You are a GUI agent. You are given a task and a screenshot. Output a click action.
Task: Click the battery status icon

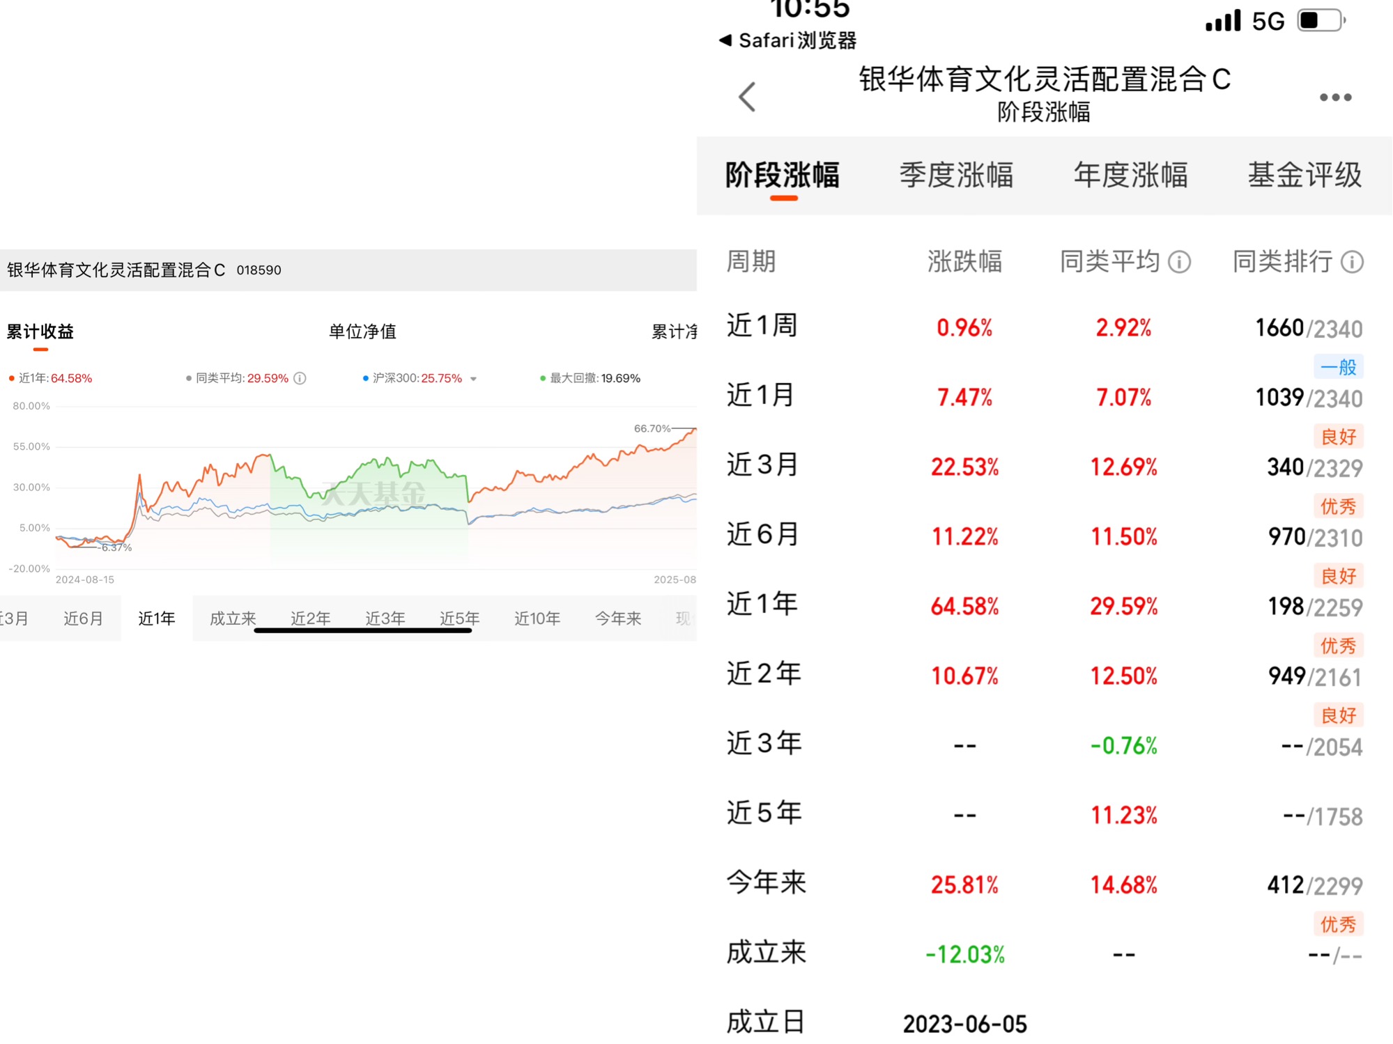click(x=1321, y=20)
